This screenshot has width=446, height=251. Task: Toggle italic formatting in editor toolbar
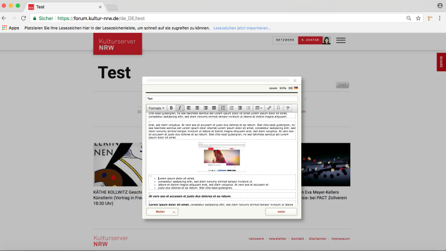pyautogui.click(x=180, y=108)
